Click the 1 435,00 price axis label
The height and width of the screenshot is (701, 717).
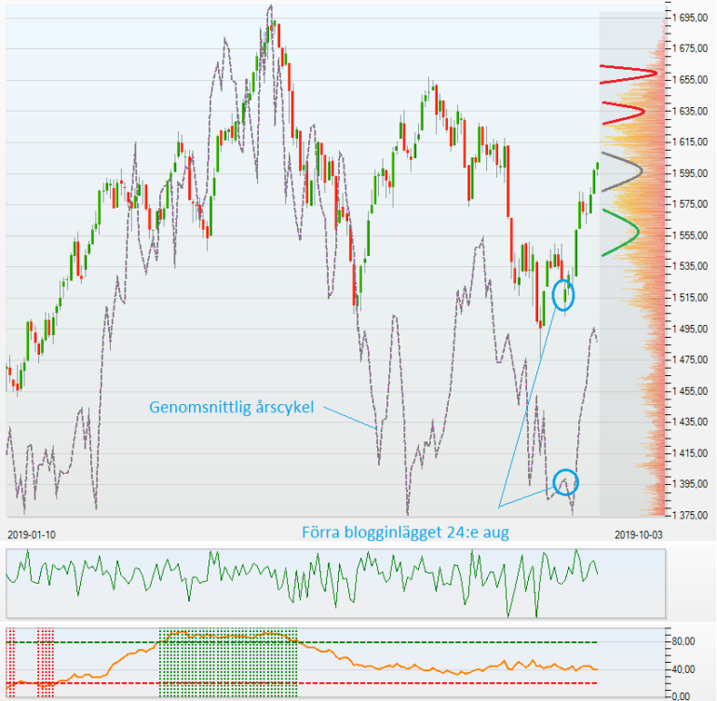[690, 422]
